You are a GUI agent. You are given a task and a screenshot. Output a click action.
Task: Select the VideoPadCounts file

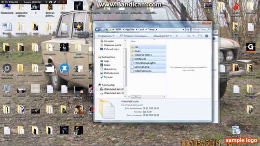click(x=148, y=71)
